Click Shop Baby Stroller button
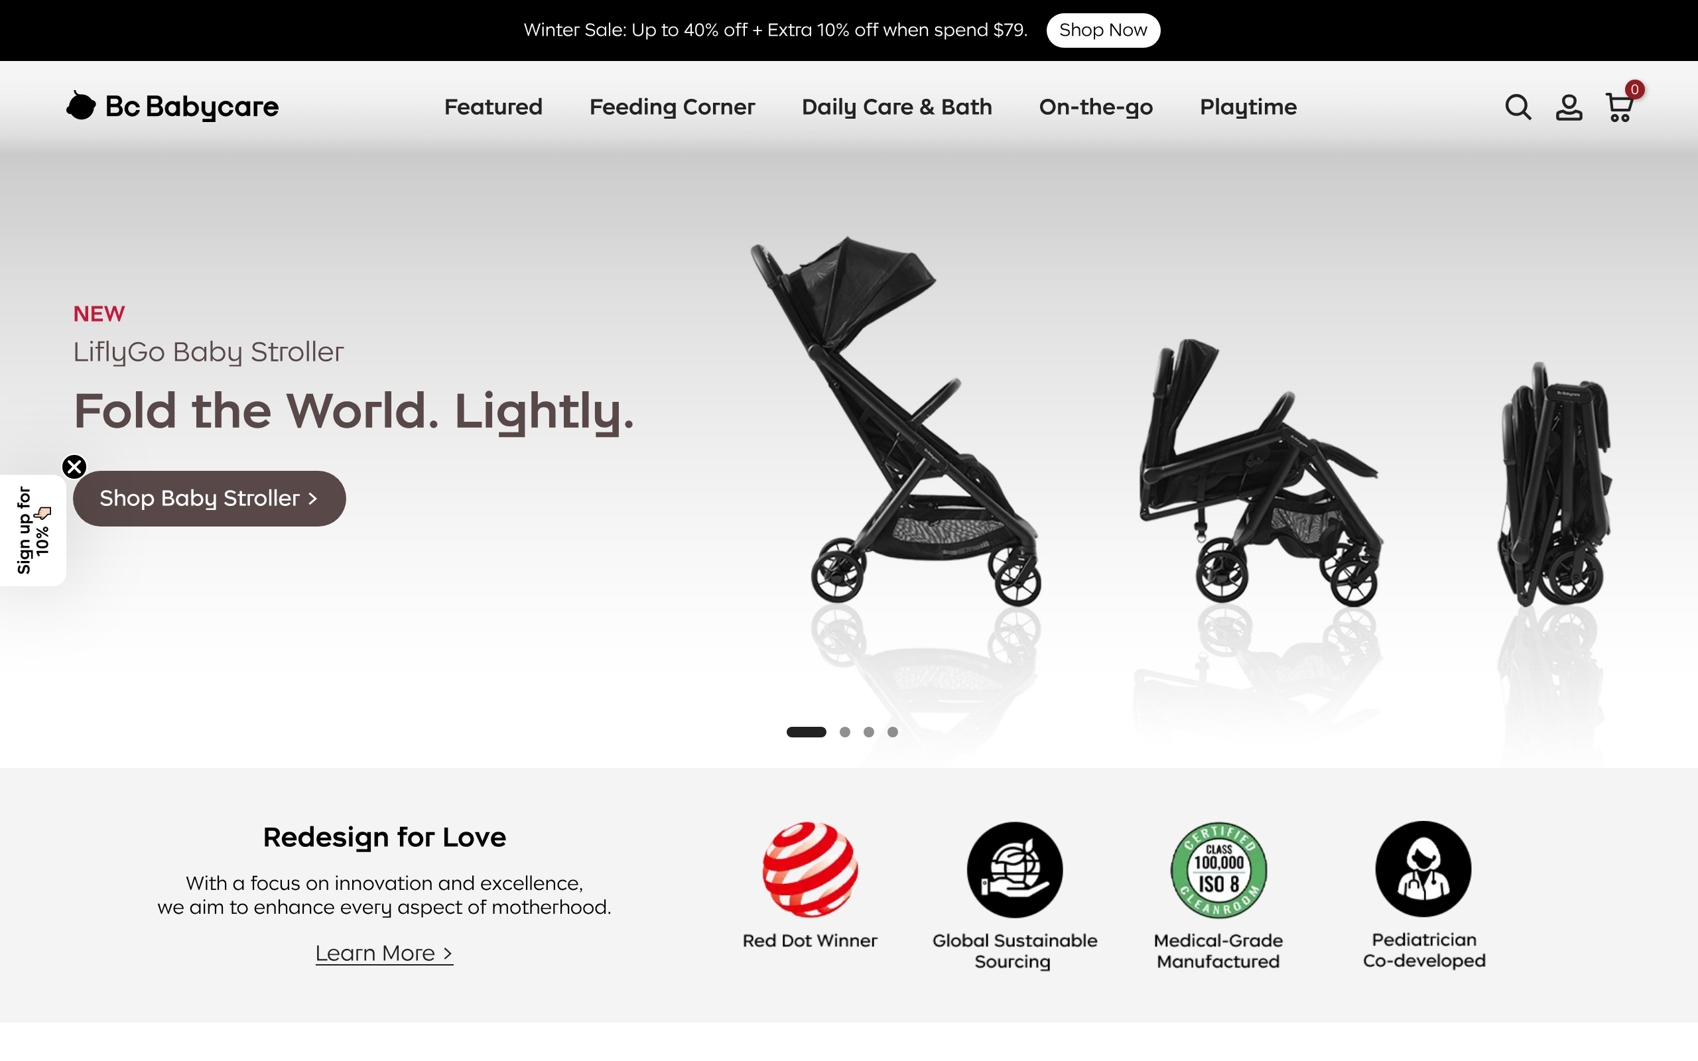The image size is (1698, 1061). point(209,498)
